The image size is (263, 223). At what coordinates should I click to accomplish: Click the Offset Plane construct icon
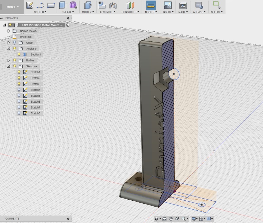[x=130, y=5]
